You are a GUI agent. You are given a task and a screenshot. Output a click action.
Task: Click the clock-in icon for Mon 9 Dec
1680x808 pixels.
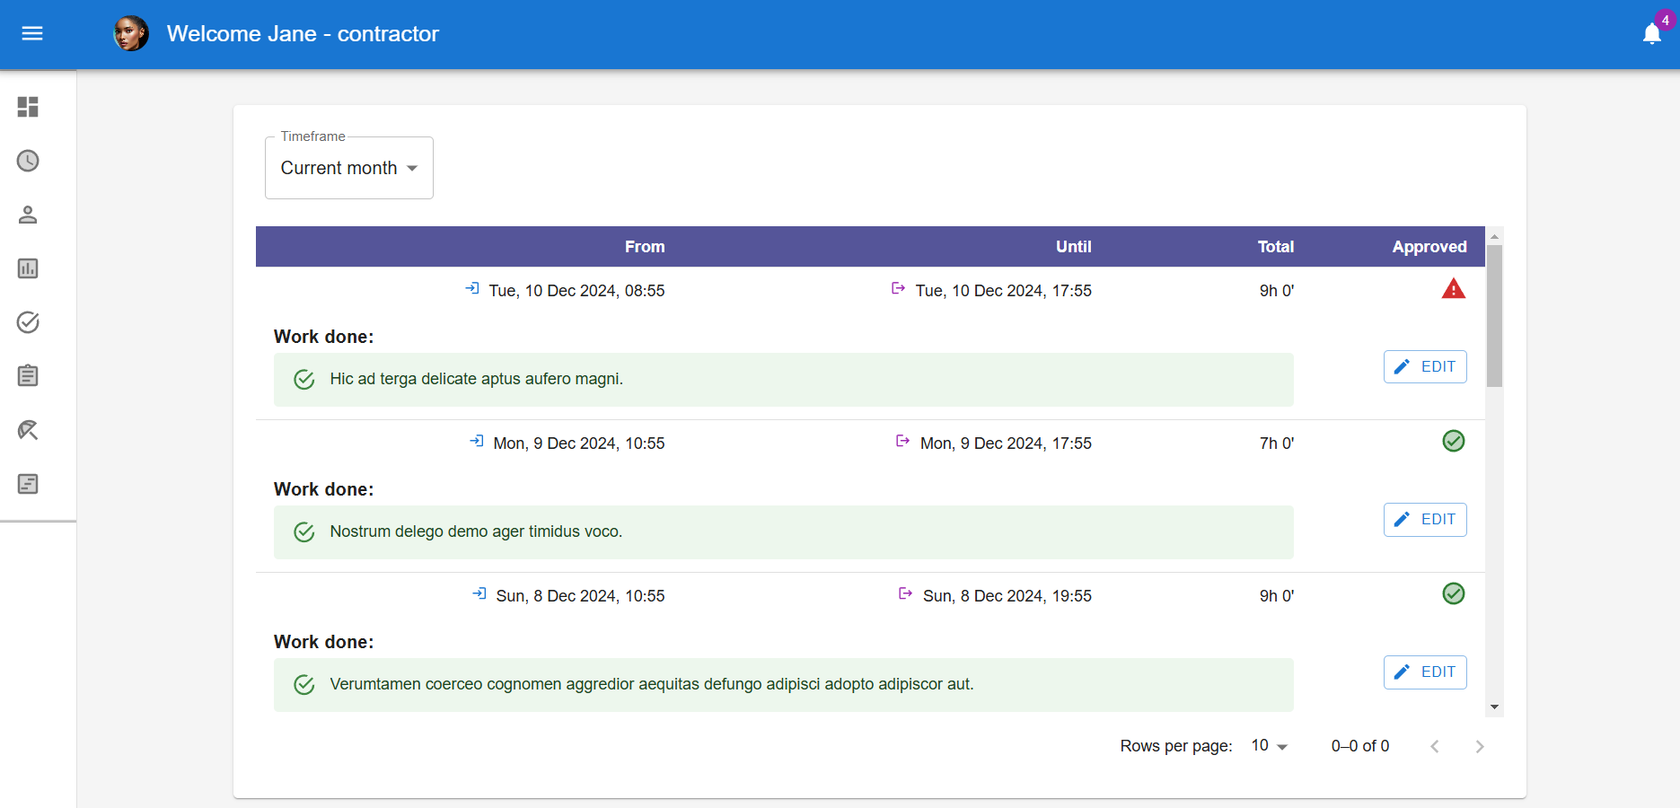477,441
